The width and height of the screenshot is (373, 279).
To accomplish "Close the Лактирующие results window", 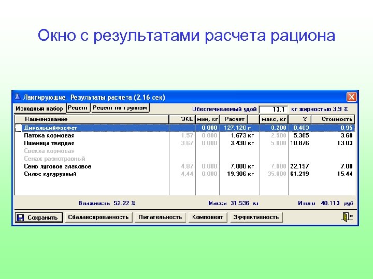I will (351, 97).
